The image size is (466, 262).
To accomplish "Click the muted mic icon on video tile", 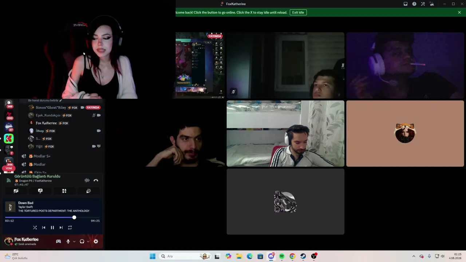I will tap(233, 92).
